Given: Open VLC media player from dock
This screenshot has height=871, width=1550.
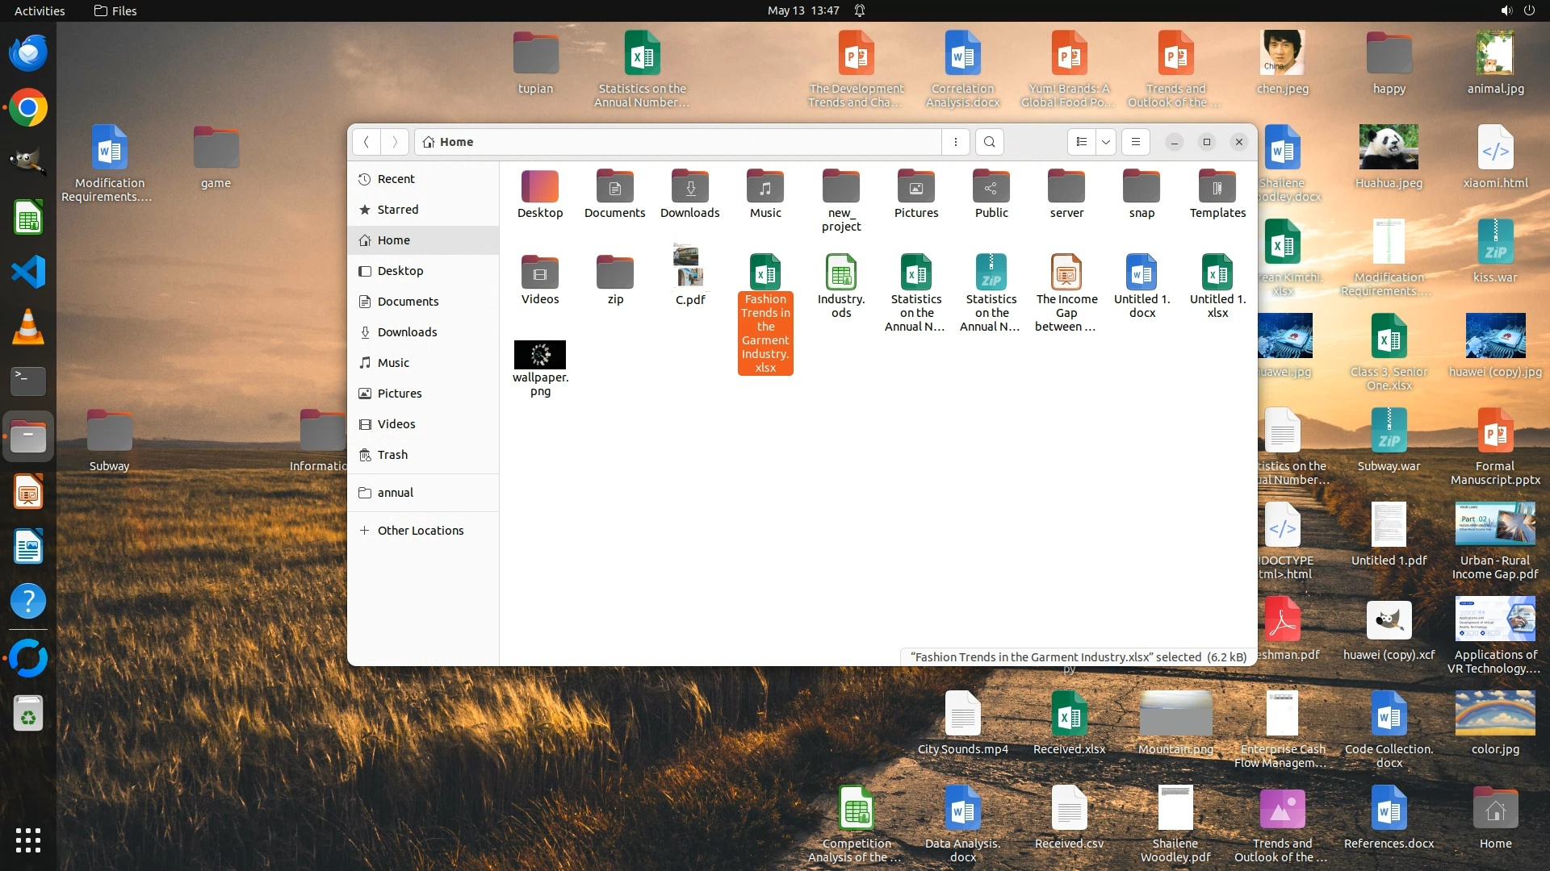Looking at the screenshot, I should coord(28,327).
